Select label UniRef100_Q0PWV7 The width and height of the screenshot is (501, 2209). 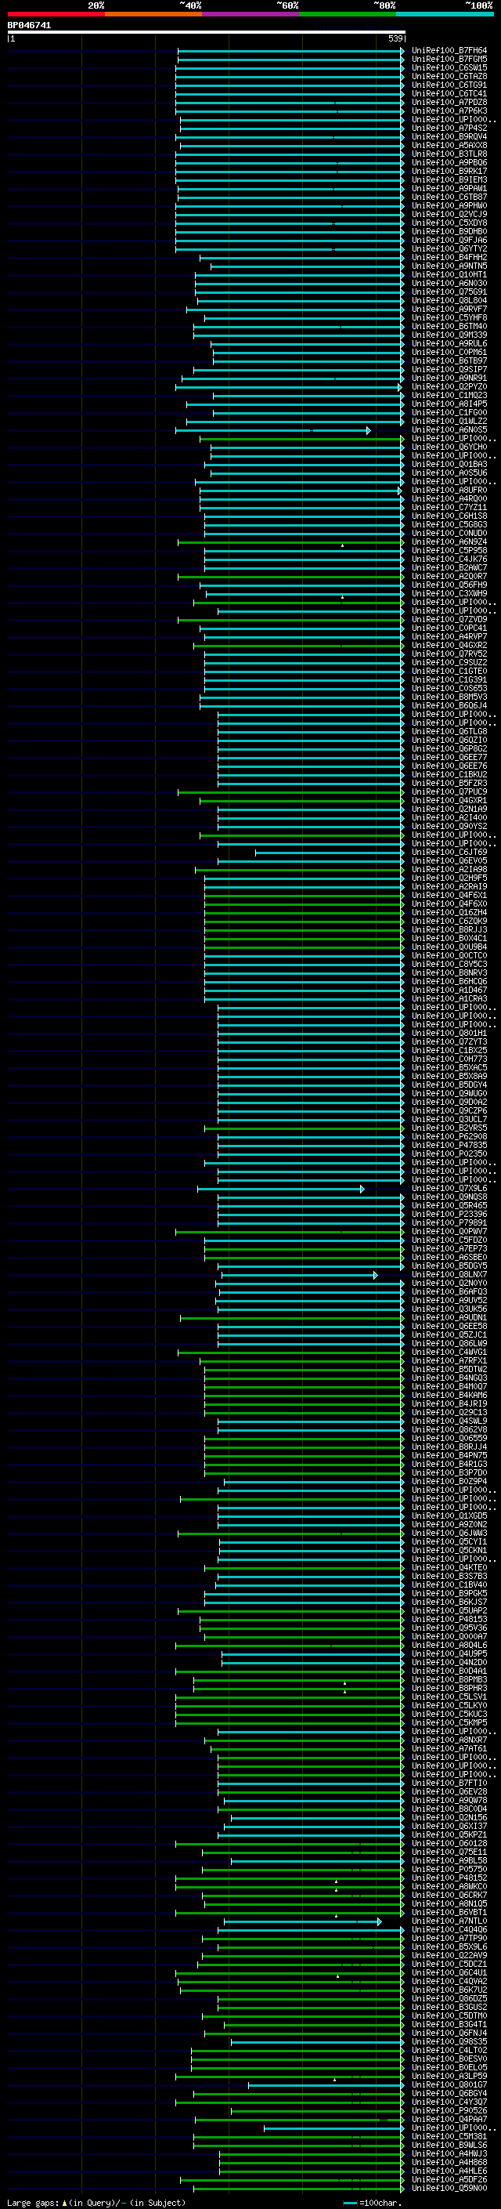(x=449, y=1233)
